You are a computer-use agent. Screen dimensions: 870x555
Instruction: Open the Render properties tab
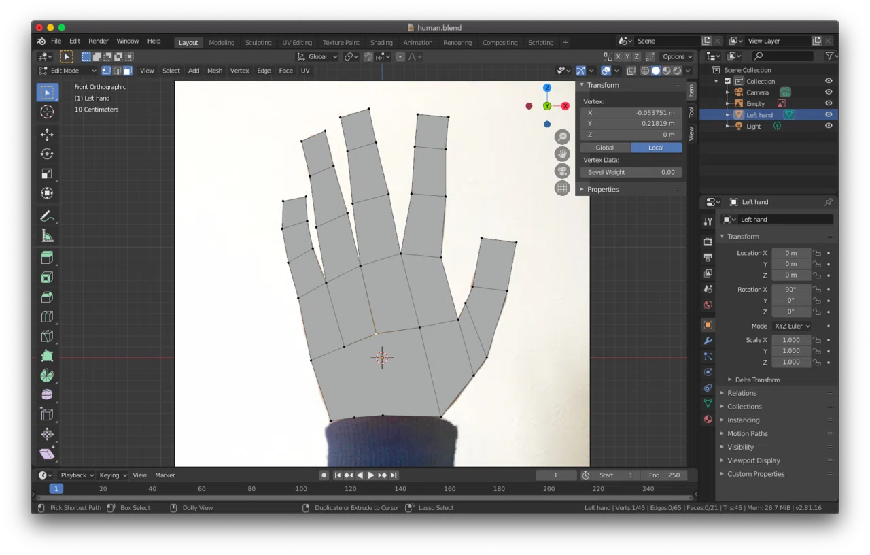(x=708, y=241)
